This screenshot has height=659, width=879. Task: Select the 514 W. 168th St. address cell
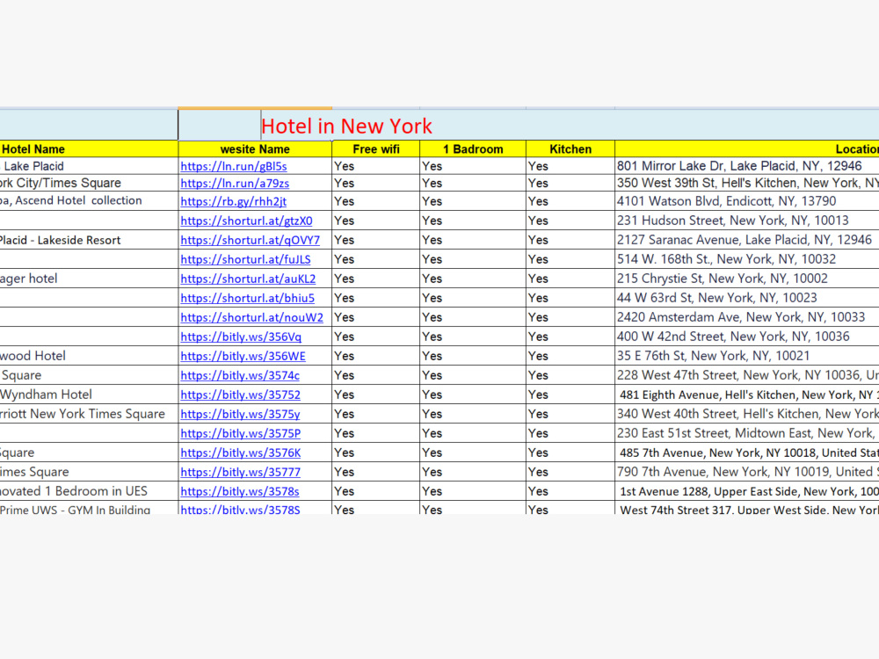point(746,259)
